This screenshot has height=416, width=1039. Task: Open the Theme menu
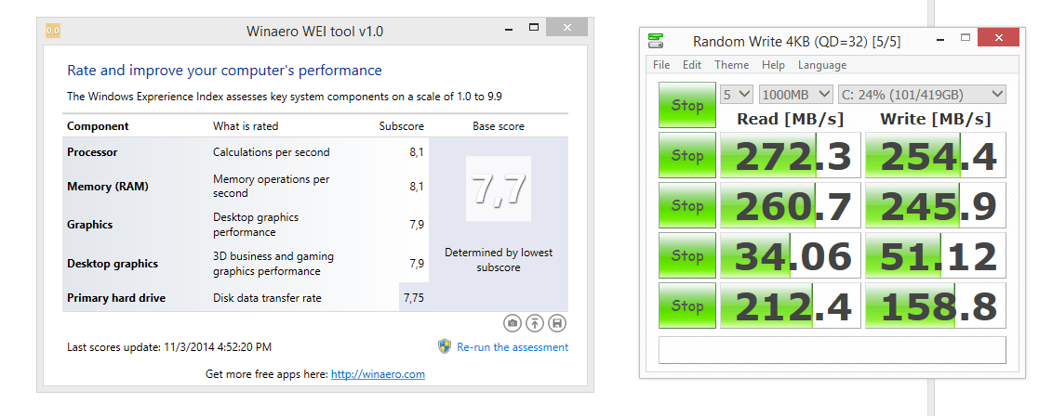731,65
